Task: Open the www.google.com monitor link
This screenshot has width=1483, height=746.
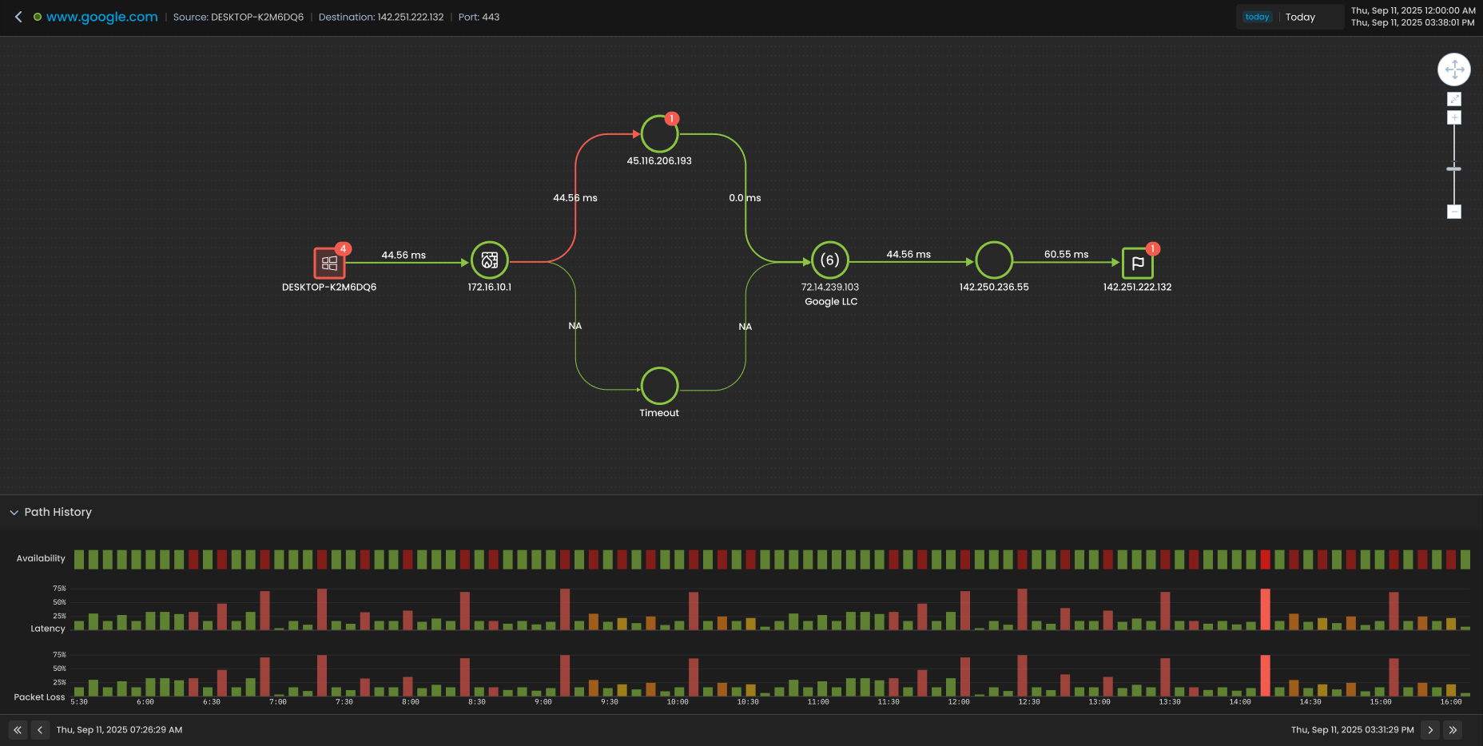Action: click(x=101, y=17)
